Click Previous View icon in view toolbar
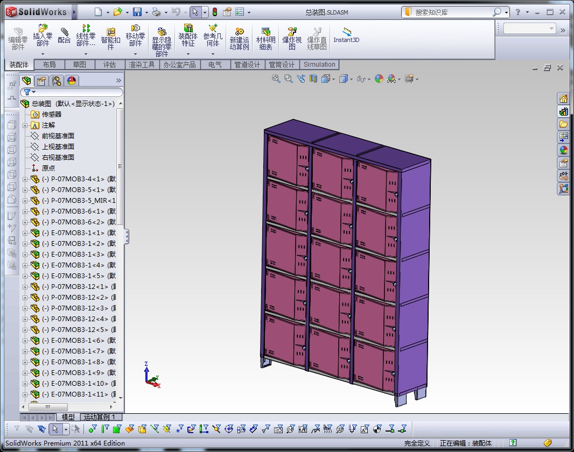Screen dimensions: 574x452 (x=301, y=79)
